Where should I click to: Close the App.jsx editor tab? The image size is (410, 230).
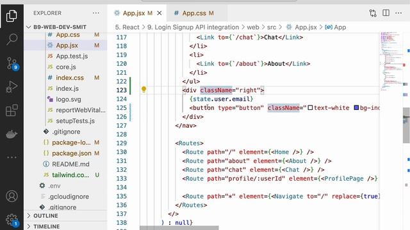[x=160, y=13]
